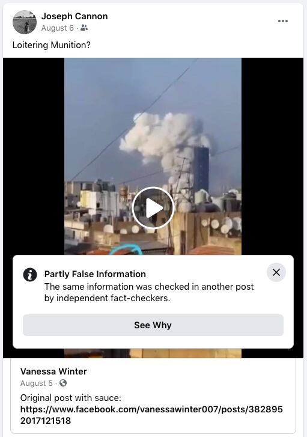Viewport: 307px width, 437px height.
Task: Dismiss the Partly False Information notice
Action: pyautogui.click(x=276, y=272)
